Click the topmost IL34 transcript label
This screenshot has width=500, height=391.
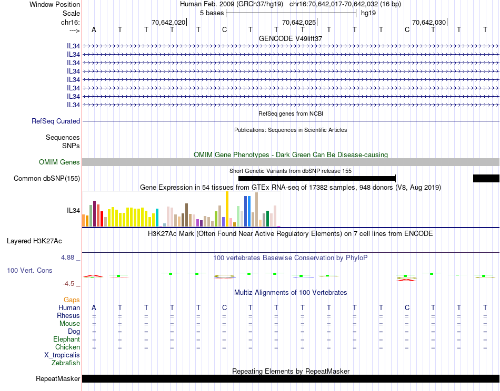click(x=73, y=46)
